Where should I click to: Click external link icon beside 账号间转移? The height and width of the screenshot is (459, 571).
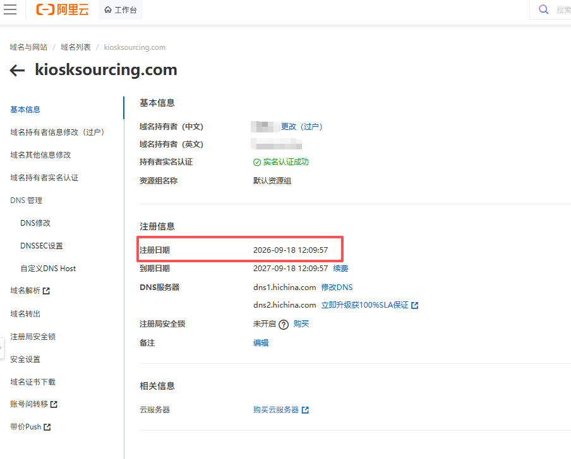tap(54, 405)
